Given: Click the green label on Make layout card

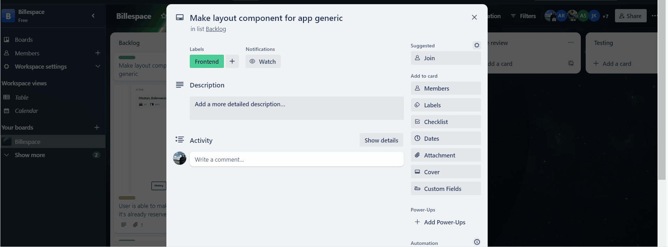Looking at the screenshot, I should coord(127,57).
